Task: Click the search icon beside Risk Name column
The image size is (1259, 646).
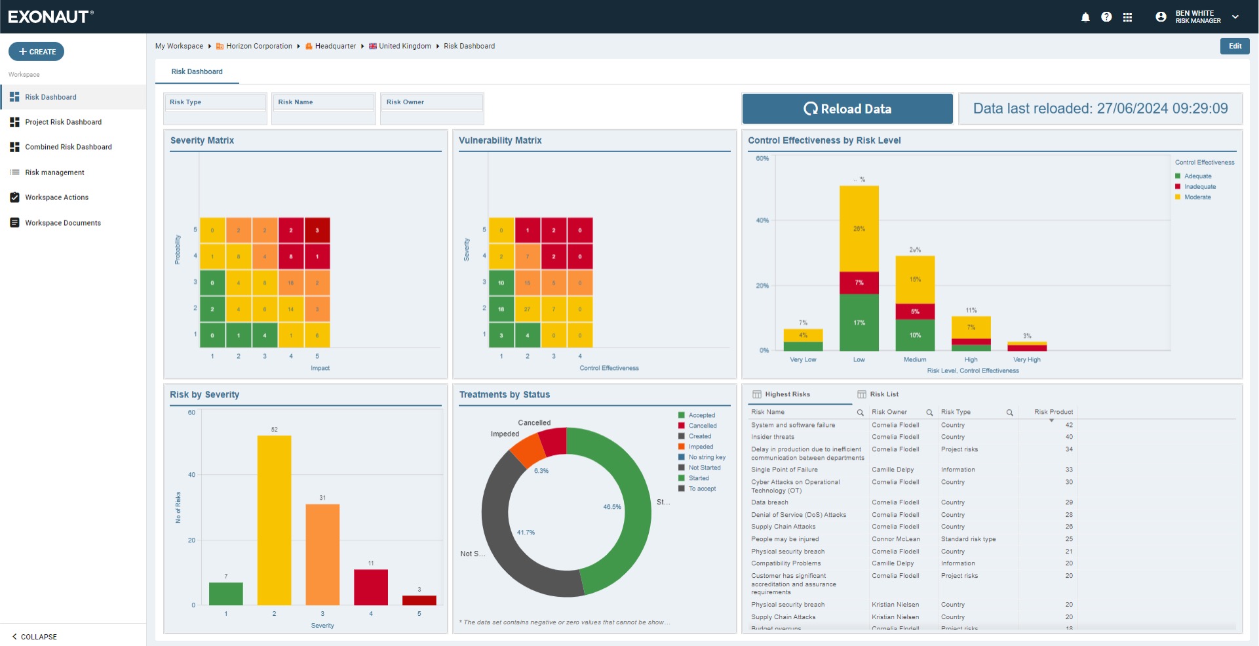Action: point(860,413)
